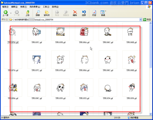Select thumbnail TFR1852.gif
Image resolution: width=153 pixels, height=120 pixels.
[84, 87]
